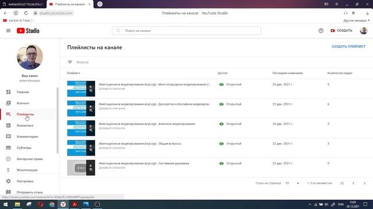Click title of Агентное моделирование playlist

tap(147, 124)
